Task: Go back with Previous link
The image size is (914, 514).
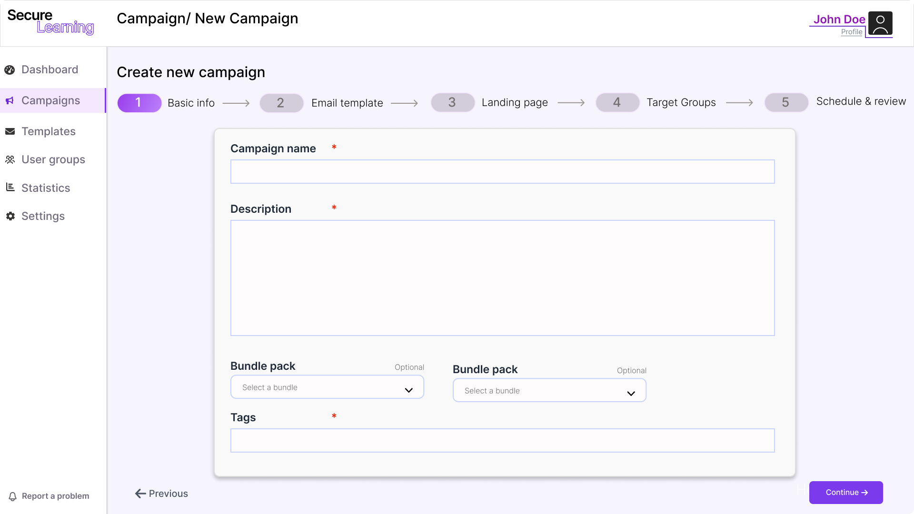Action: (161, 494)
